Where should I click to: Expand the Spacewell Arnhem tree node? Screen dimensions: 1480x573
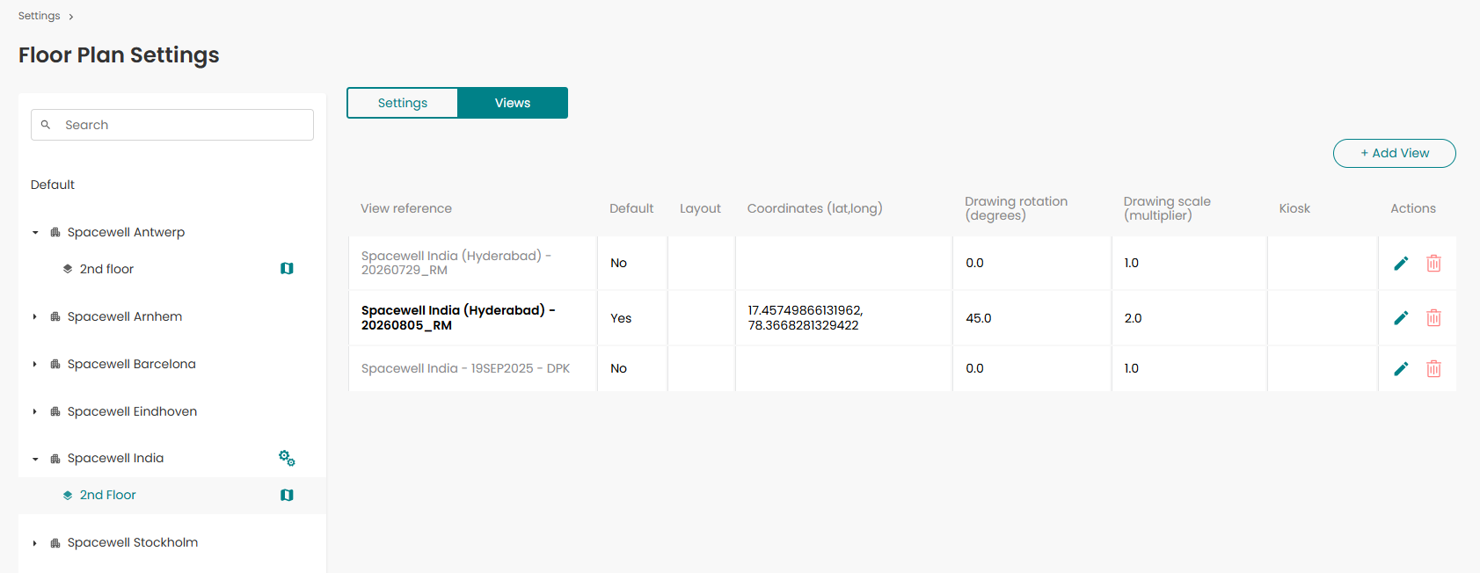(35, 317)
